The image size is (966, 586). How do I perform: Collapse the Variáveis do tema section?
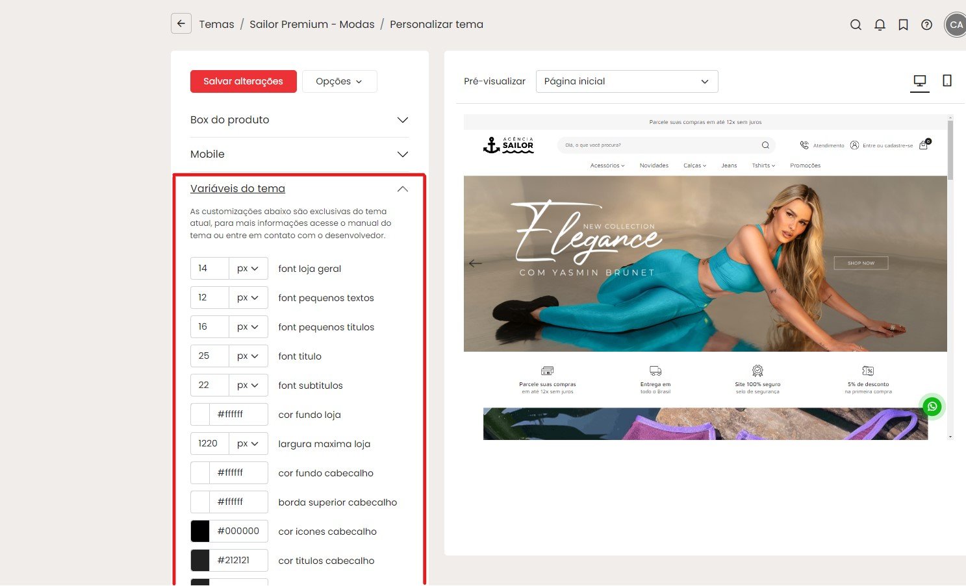point(299,189)
